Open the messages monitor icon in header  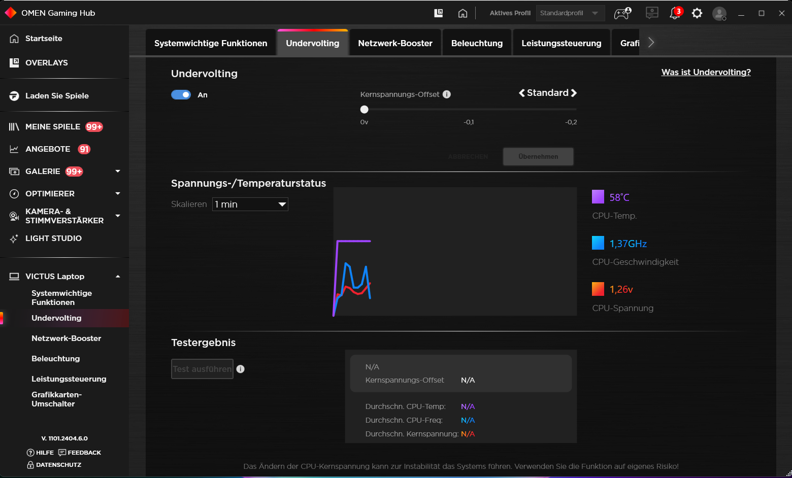click(x=652, y=13)
